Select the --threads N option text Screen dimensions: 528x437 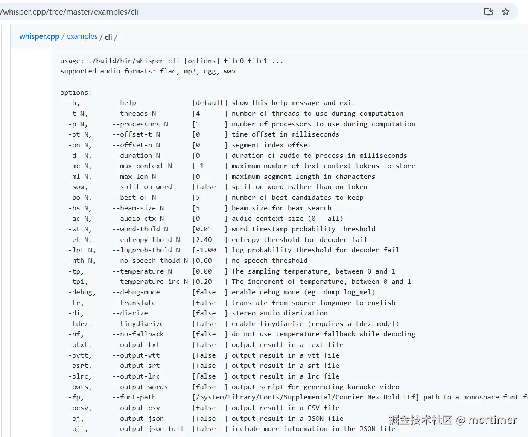[134, 113]
